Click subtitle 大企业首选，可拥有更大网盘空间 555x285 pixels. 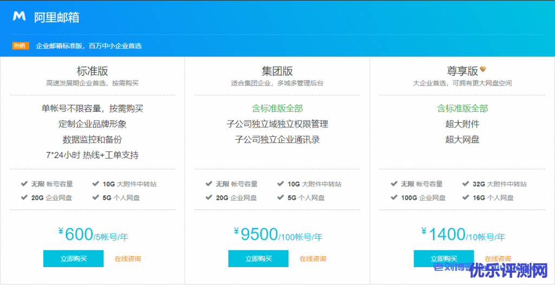click(x=462, y=84)
